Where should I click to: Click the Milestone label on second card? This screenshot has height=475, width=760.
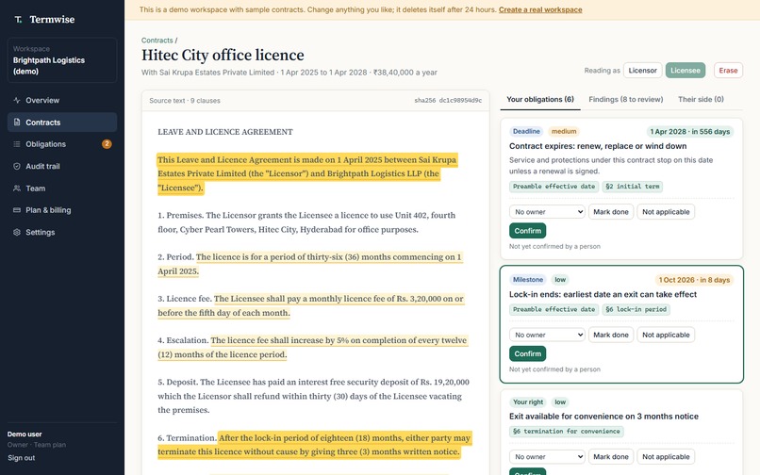pos(528,280)
